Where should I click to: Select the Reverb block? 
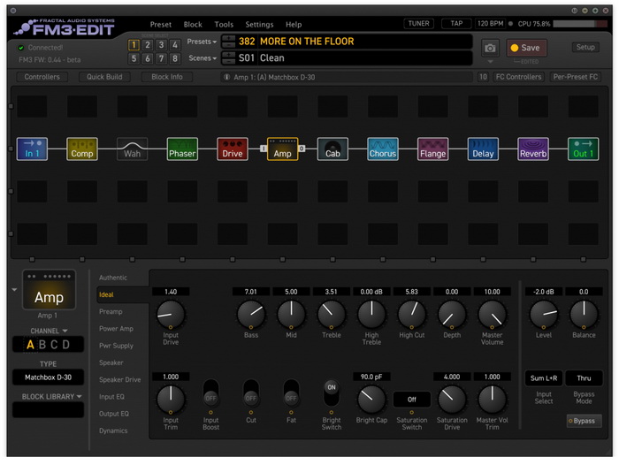pos(533,149)
